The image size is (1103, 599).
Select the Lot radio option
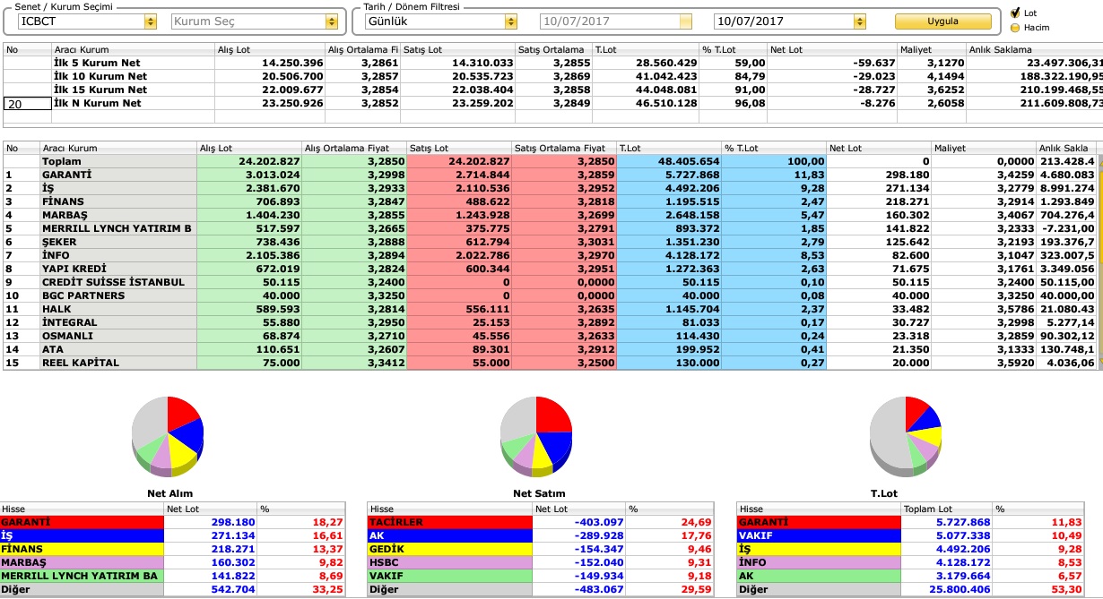[x=1015, y=13]
